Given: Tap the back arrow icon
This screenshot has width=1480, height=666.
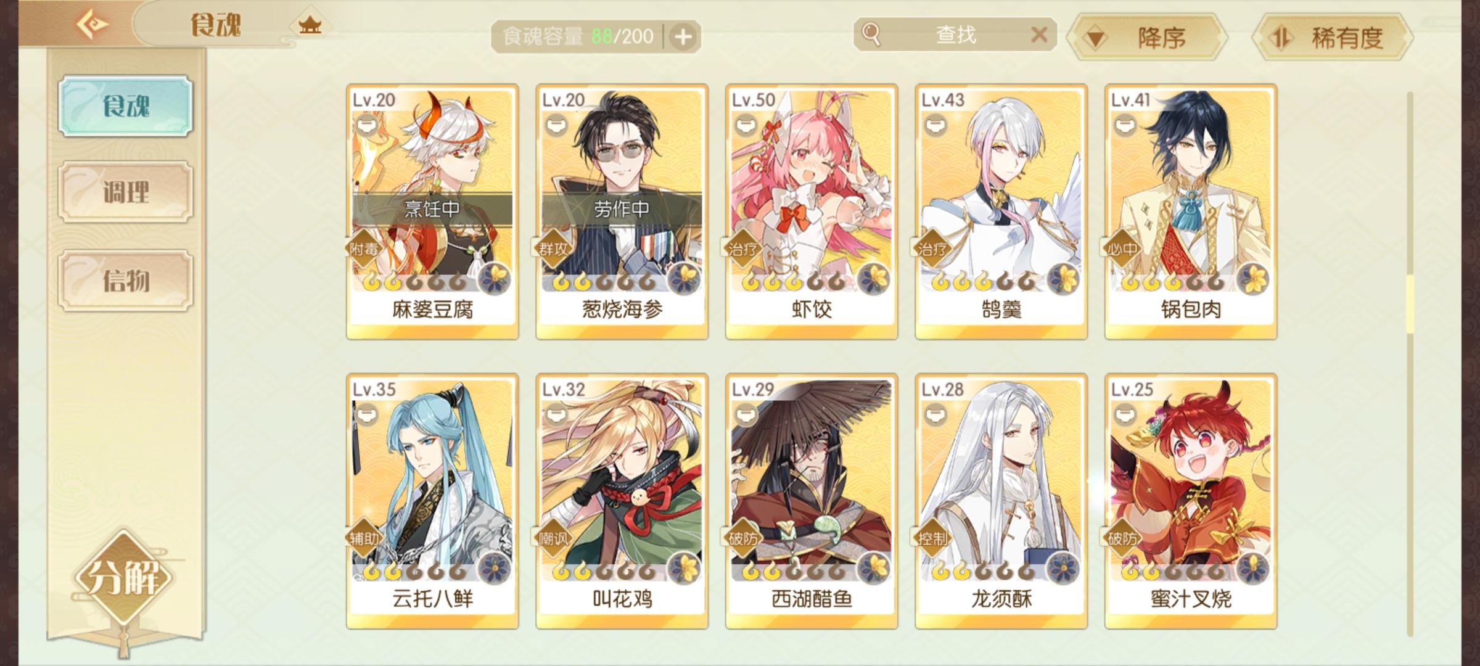Looking at the screenshot, I should (92, 25).
